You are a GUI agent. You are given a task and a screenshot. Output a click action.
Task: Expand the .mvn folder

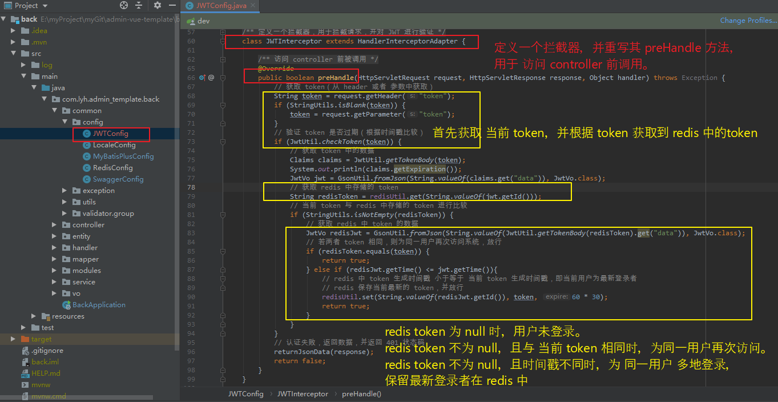(14, 42)
